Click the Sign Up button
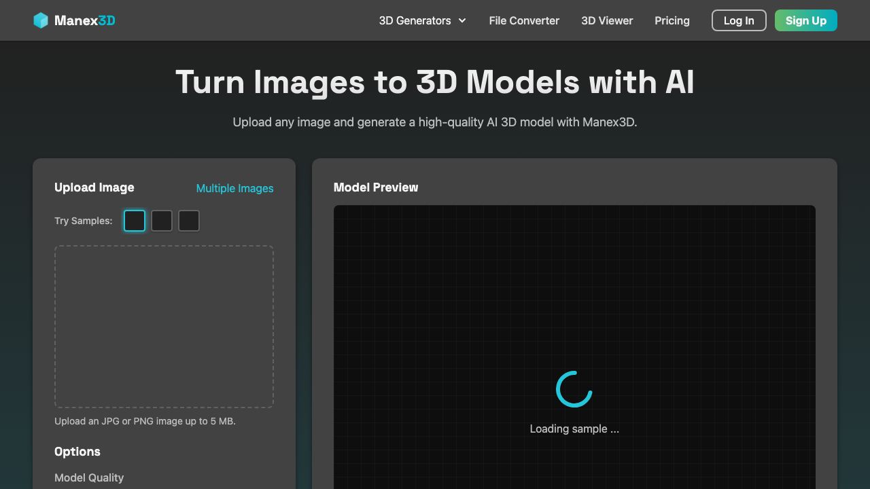This screenshot has width=870, height=489. point(806,20)
